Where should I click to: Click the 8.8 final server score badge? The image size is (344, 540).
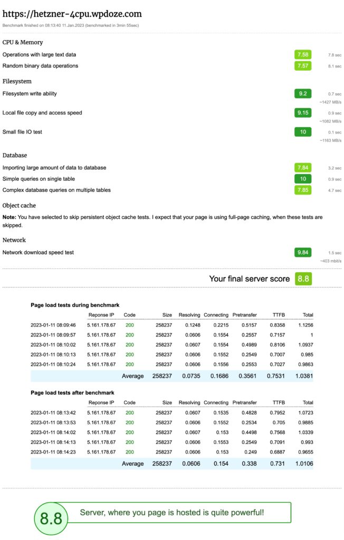point(303,278)
